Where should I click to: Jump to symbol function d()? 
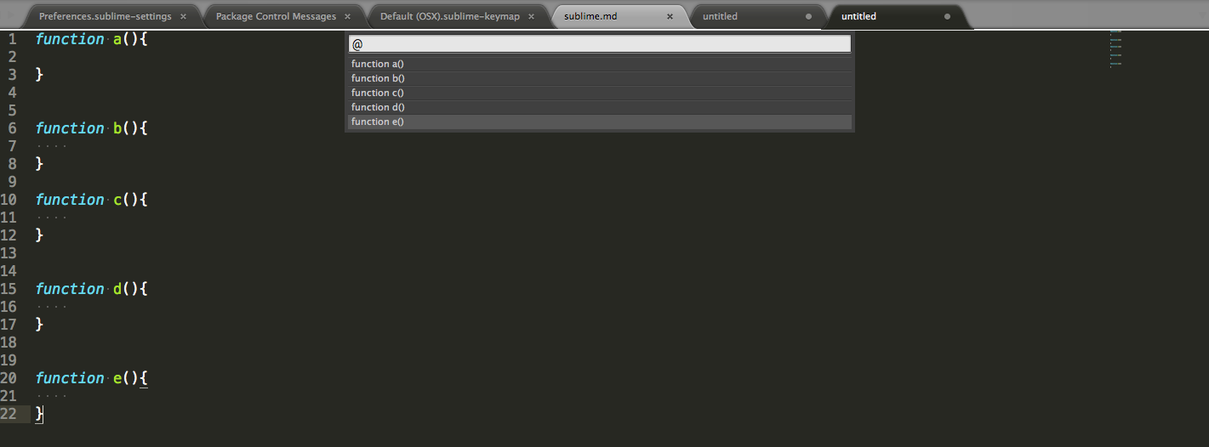pos(600,107)
